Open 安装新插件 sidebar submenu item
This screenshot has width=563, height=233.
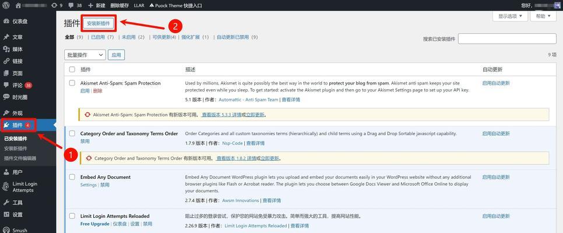click(15, 149)
